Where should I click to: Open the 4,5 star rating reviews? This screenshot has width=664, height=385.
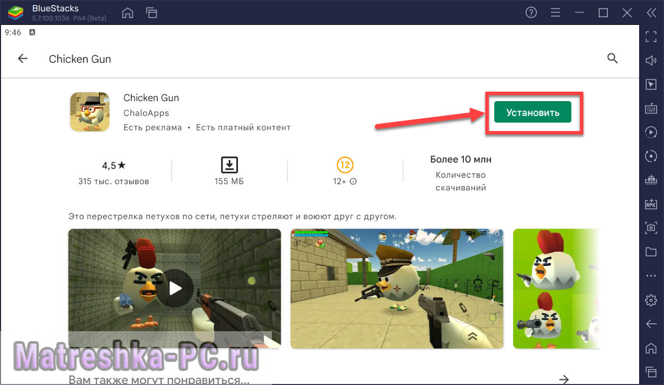pyautogui.click(x=114, y=165)
